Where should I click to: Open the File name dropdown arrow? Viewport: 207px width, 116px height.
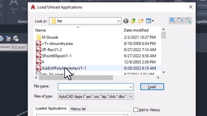tap(131, 87)
